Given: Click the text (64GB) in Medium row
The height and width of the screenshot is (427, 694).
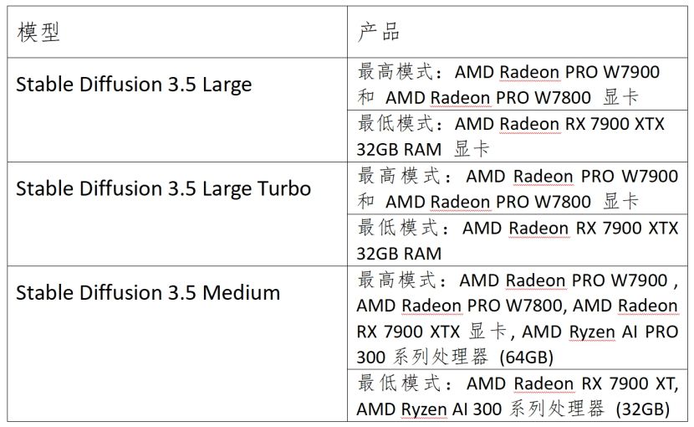Looking at the screenshot, I should [x=526, y=358].
